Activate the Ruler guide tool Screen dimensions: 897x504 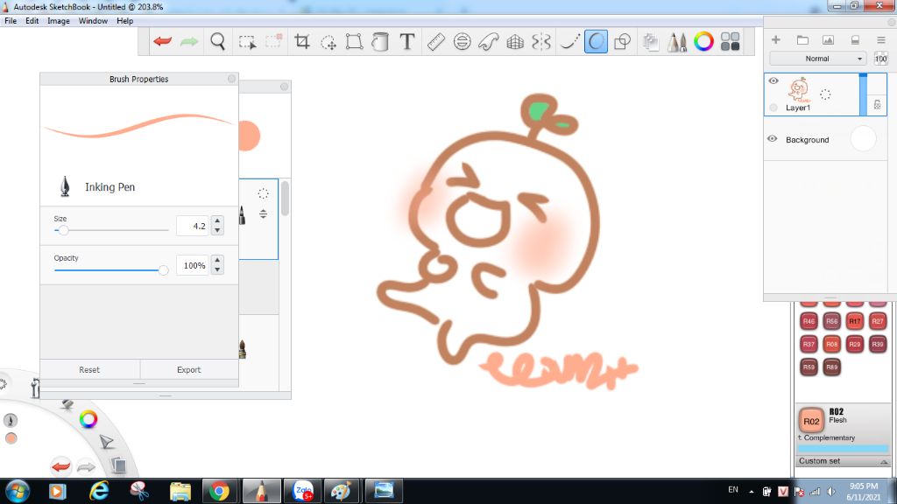coord(436,41)
